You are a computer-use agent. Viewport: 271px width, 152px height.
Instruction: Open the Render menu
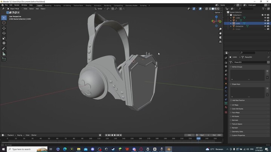point(17,5)
